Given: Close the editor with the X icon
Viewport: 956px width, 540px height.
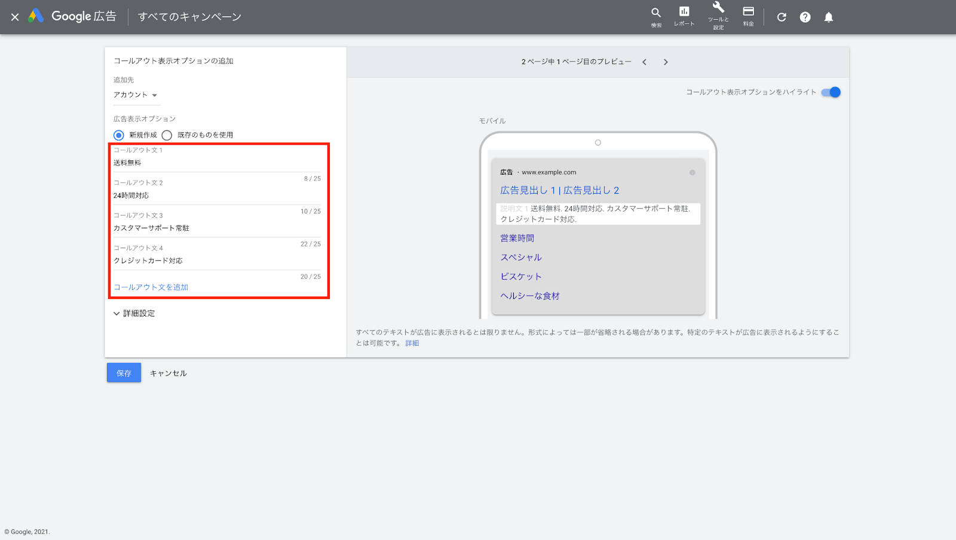Looking at the screenshot, I should pyautogui.click(x=15, y=17).
